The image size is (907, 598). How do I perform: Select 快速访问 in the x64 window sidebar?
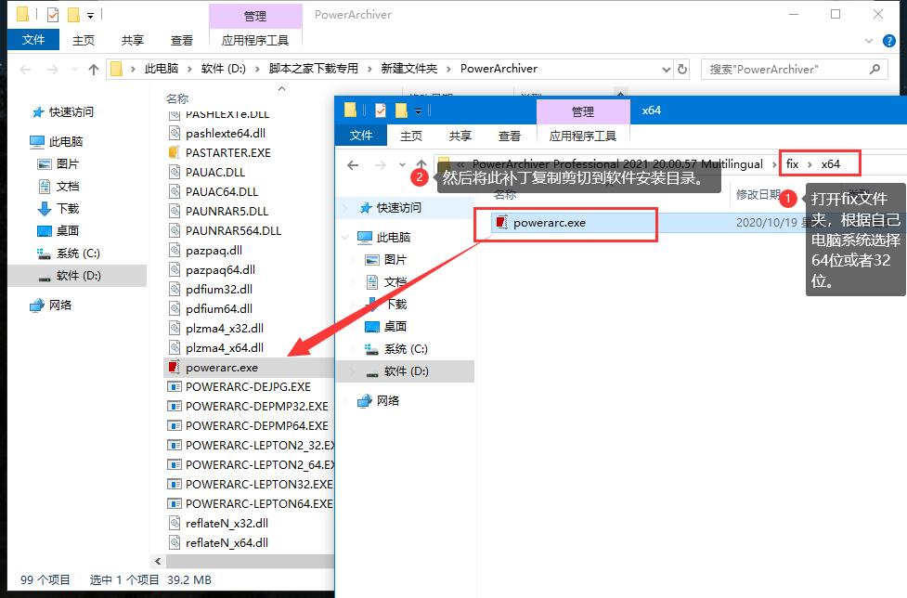tap(398, 208)
